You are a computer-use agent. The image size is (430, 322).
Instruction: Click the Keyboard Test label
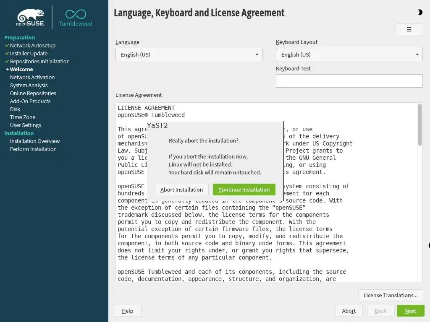(293, 68)
